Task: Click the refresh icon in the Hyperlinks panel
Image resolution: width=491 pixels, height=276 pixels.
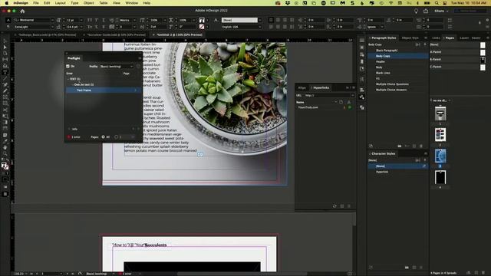Action: click(334, 206)
